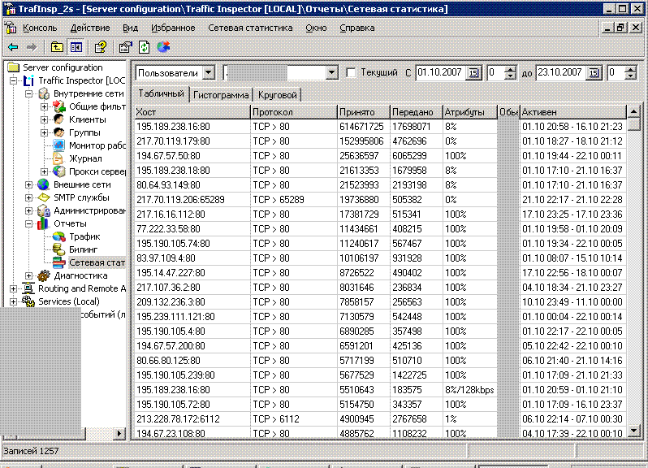Click the SMTP службы icon
The height and width of the screenshot is (468, 648).
43,197
